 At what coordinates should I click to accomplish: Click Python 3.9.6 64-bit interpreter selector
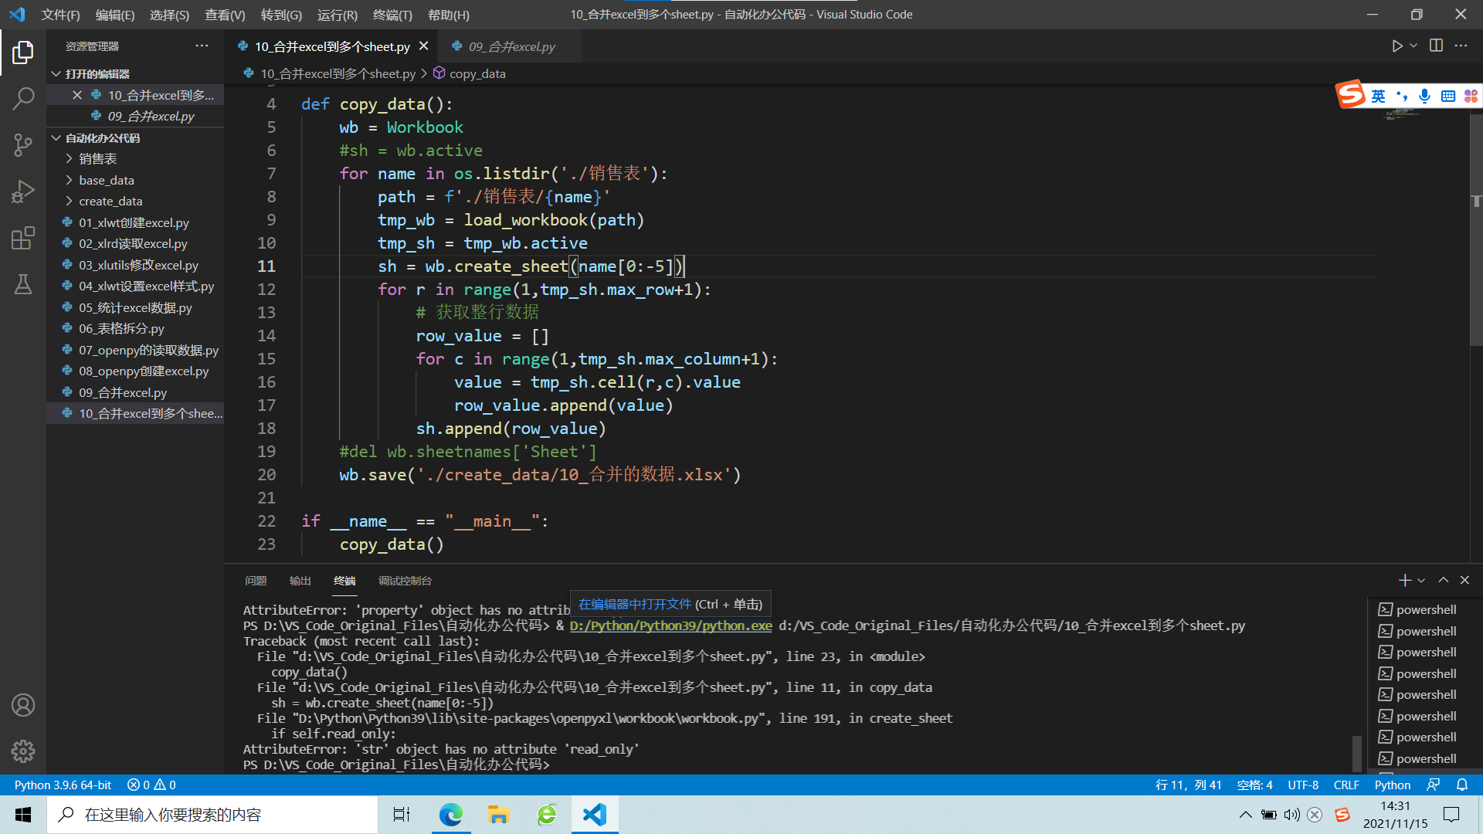coord(63,785)
